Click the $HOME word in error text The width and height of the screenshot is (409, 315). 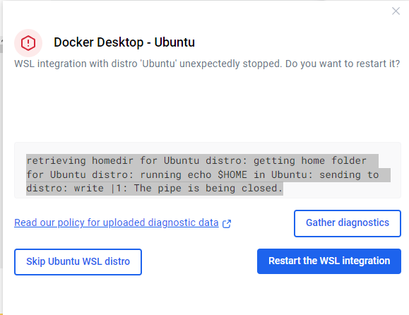pos(232,174)
